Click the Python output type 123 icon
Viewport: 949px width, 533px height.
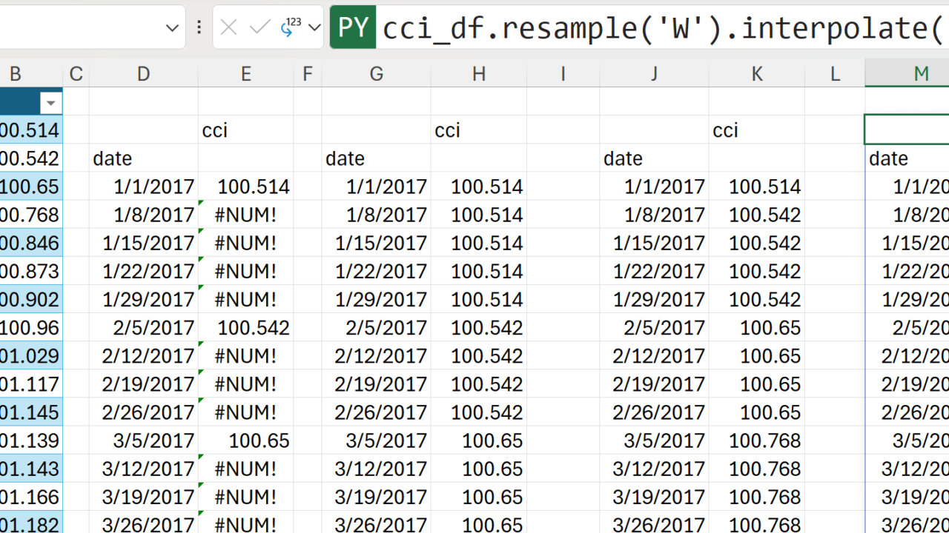coord(291,27)
